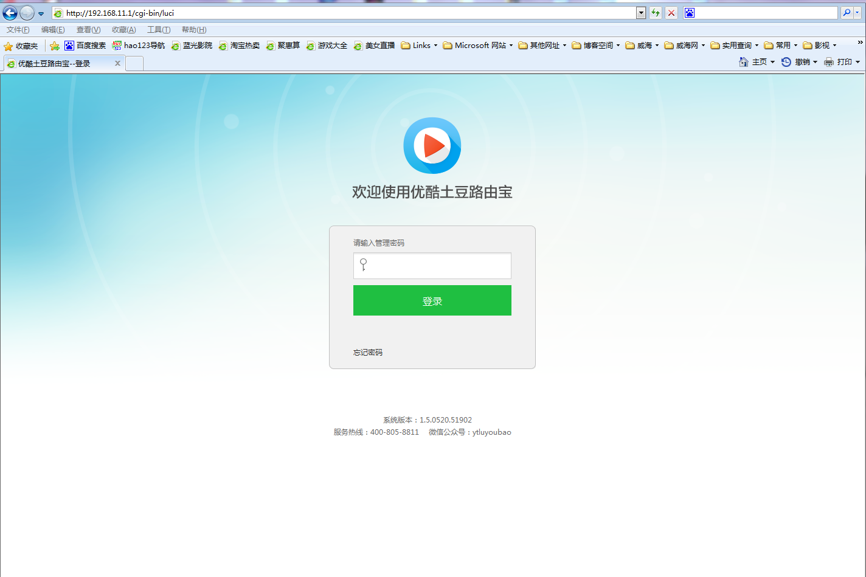Expand the 博客空间 bookmark folder
The image size is (866, 577).
[x=595, y=46]
